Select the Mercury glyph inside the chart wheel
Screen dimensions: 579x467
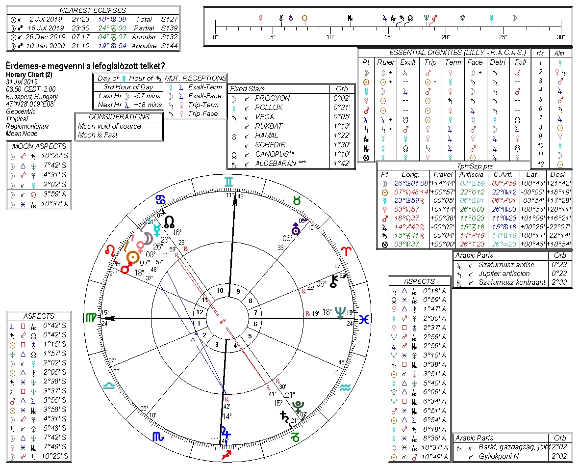click(x=157, y=230)
